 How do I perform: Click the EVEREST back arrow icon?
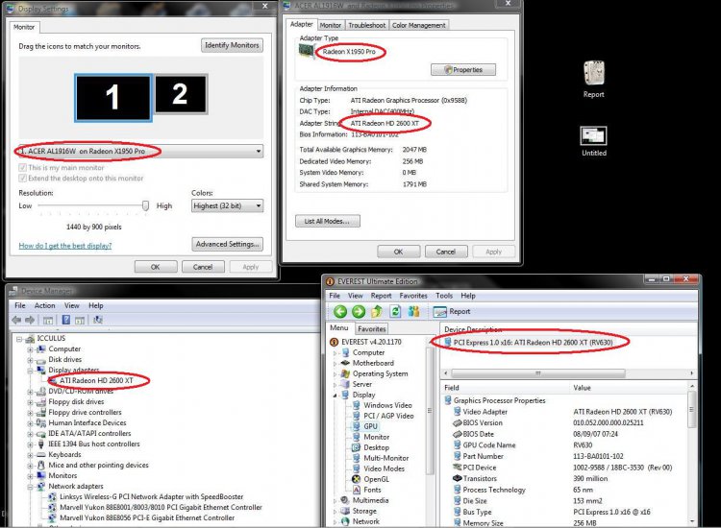point(340,312)
